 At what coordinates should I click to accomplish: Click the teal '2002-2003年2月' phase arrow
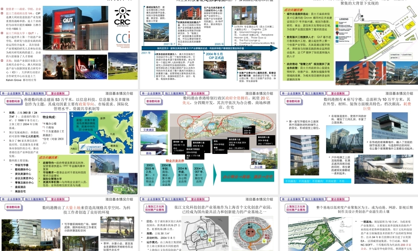(x=150, y=175)
